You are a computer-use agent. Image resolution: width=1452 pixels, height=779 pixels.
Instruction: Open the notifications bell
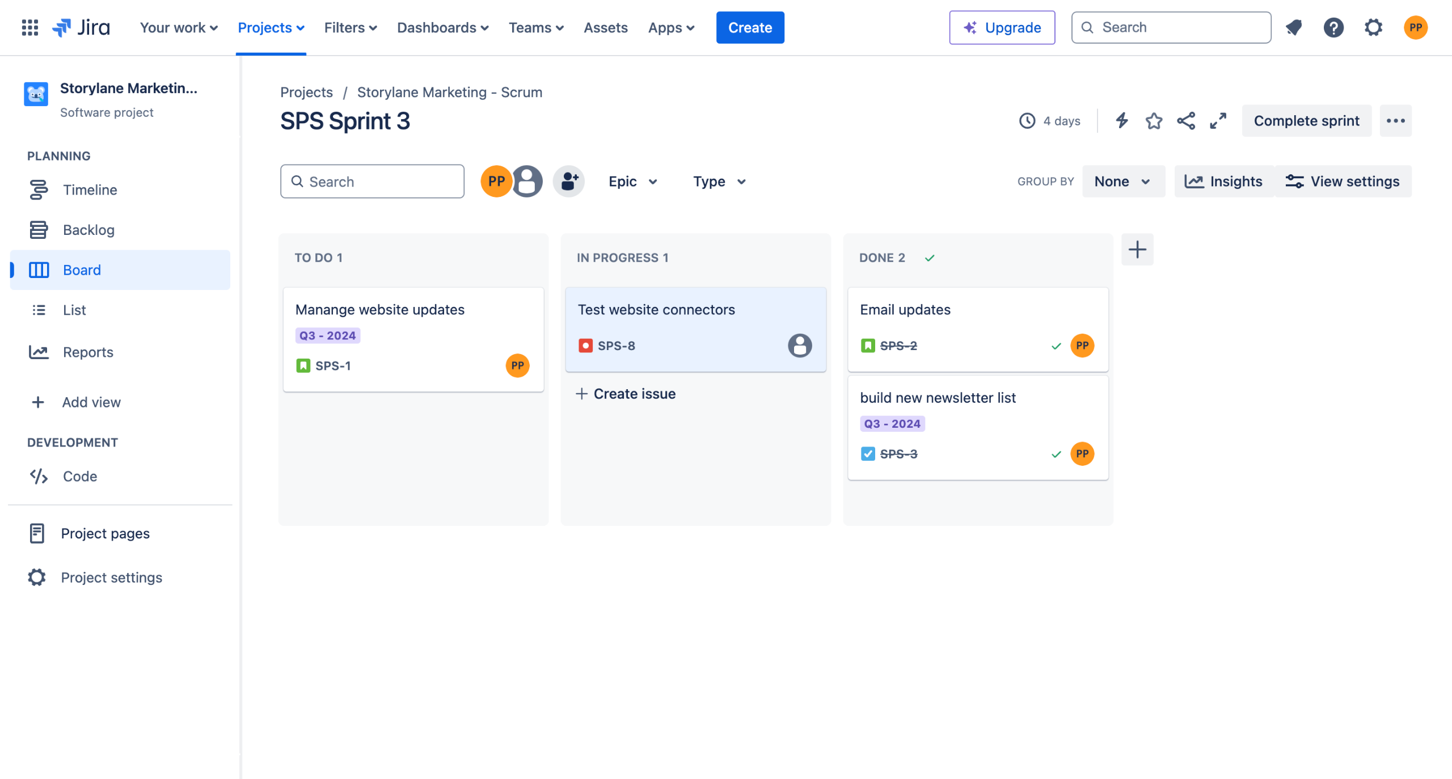tap(1294, 27)
